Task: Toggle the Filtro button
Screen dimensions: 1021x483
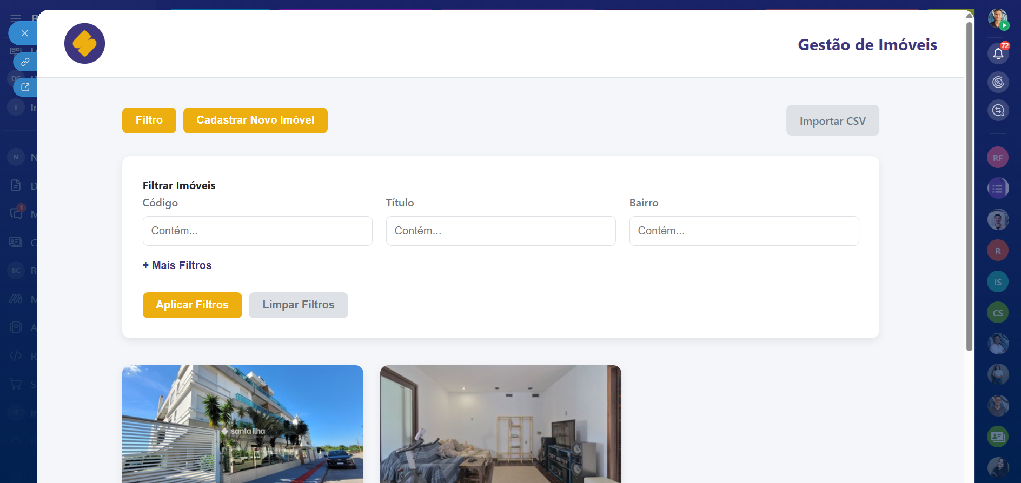Action: coord(149,120)
